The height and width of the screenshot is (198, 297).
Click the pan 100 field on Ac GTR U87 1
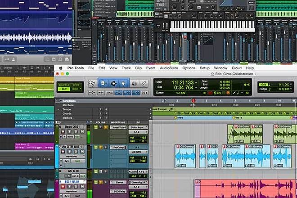(138, 161)
